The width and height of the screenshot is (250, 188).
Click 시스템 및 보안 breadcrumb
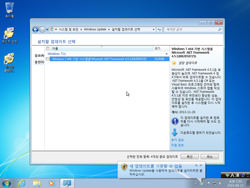point(69,29)
